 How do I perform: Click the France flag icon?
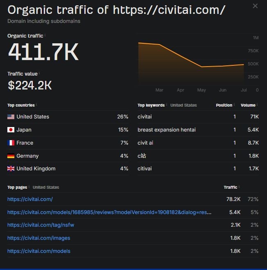pos(11,143)
